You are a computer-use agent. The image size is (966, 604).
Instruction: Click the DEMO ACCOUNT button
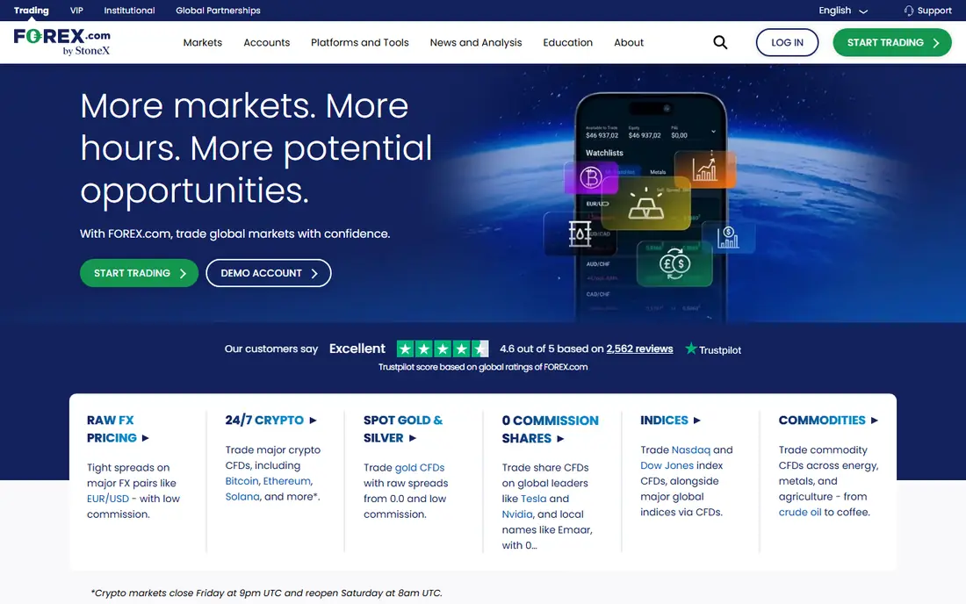[x=269, y=273]
